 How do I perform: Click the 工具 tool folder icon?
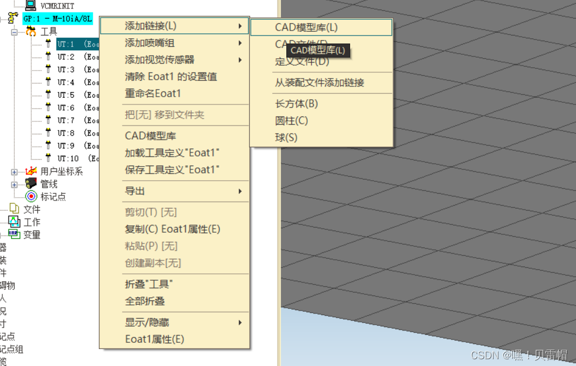point(31,31)
